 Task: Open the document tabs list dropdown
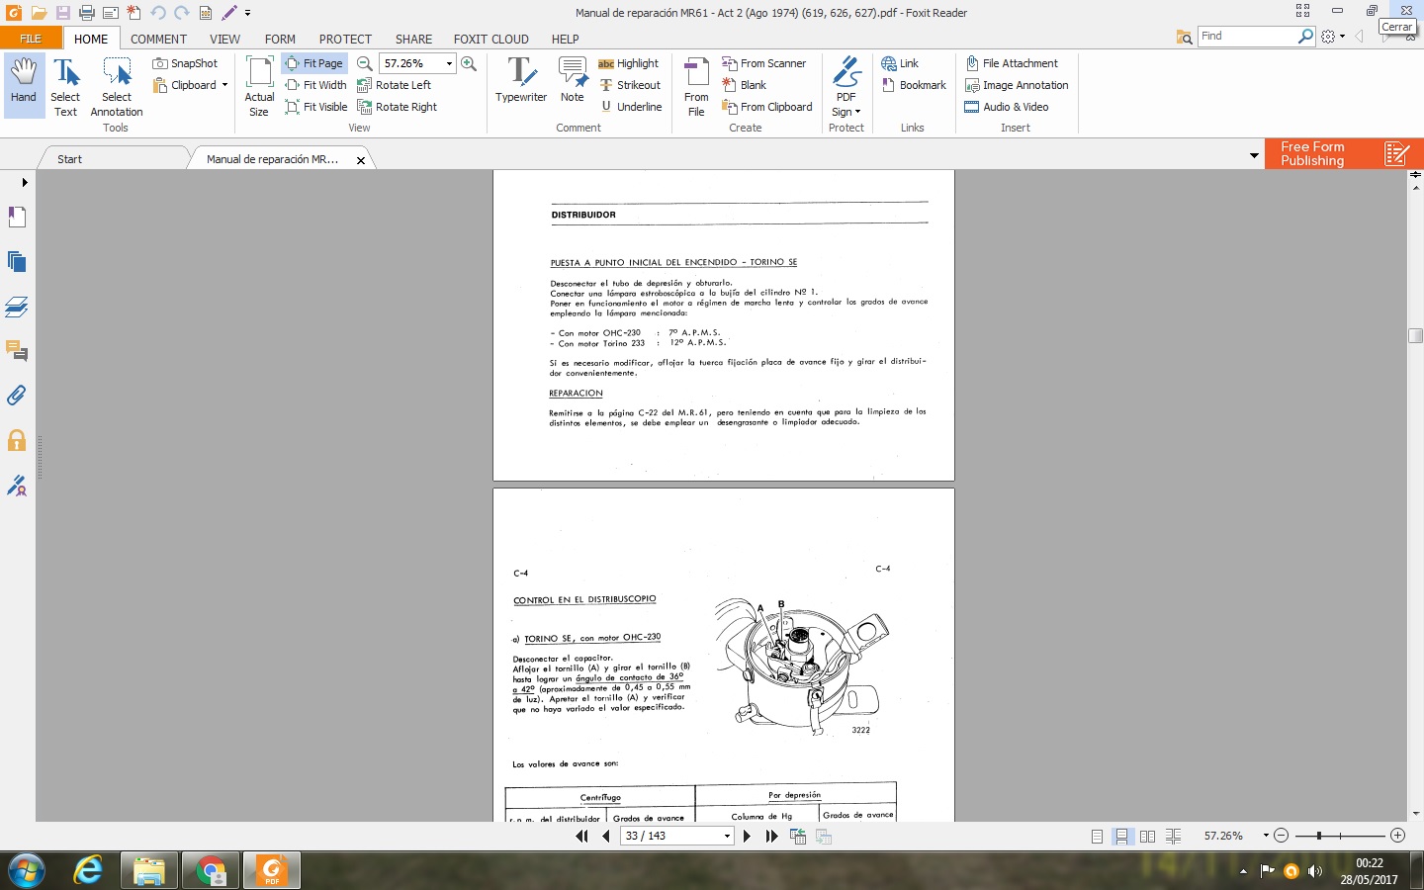point(1254,156)
